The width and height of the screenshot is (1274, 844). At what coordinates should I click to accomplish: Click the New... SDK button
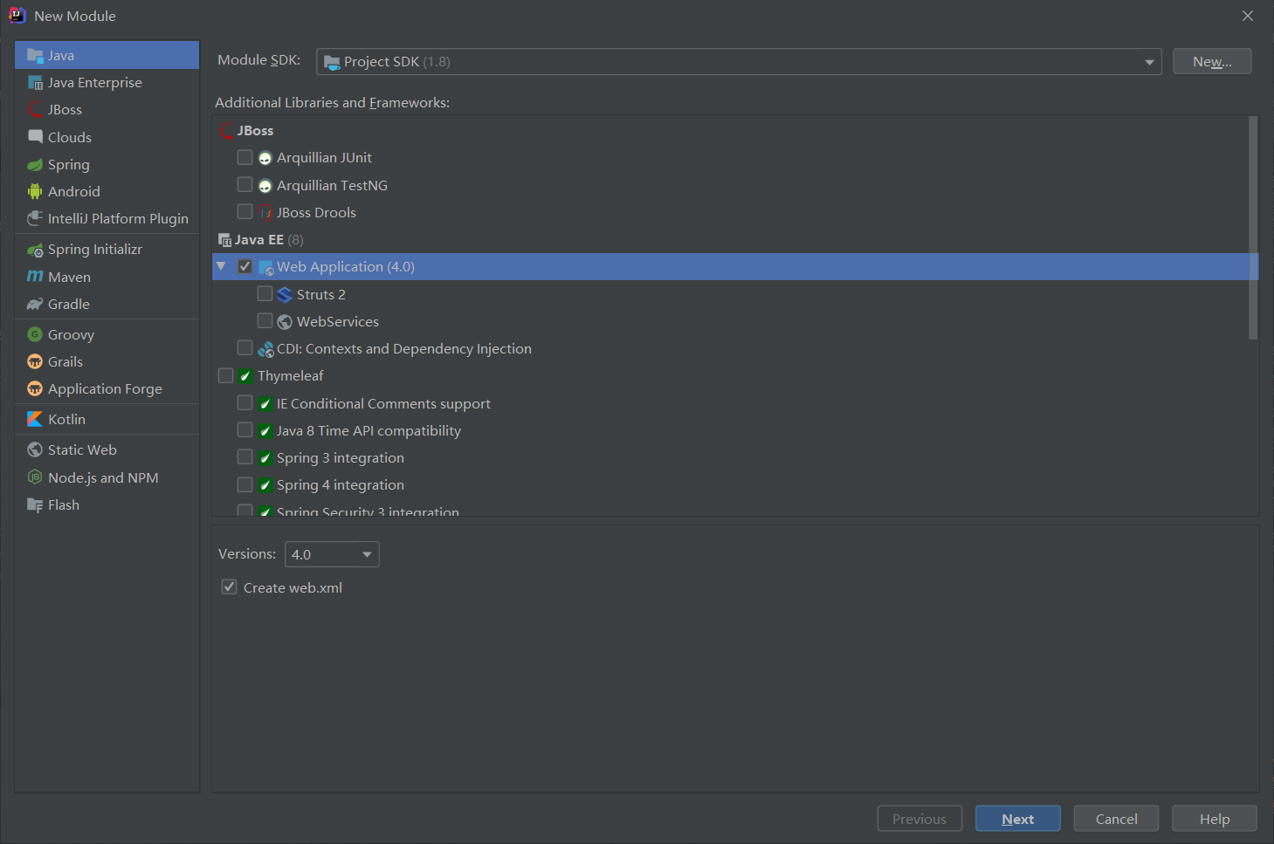pos(1212,62)
